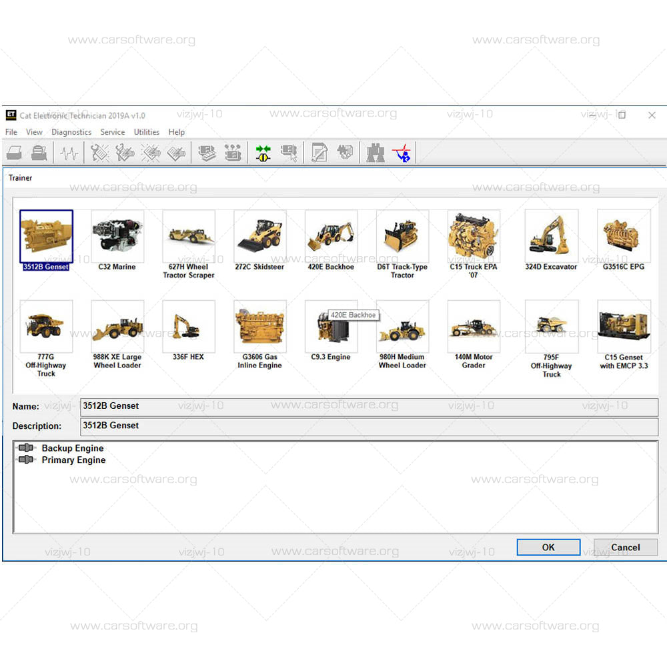
Task: Open Print Preview from the toolbar
Action: pyautogui.click(x=39, y=153)
